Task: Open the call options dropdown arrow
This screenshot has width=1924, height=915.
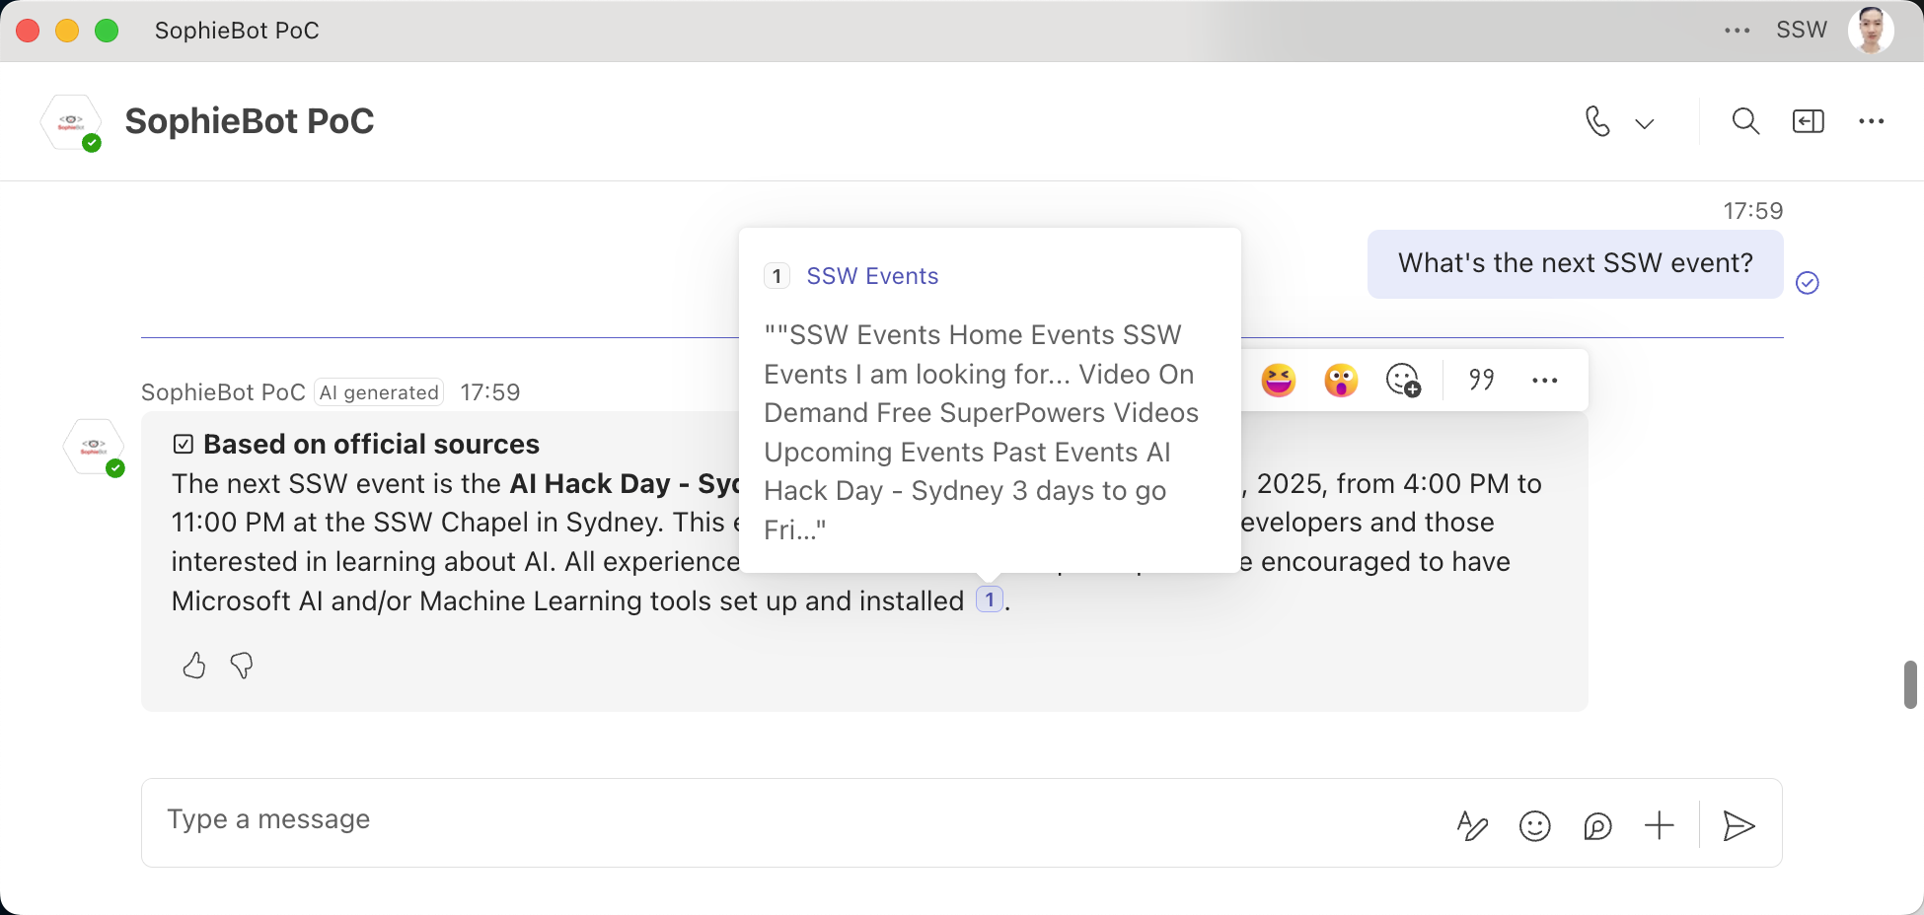Action: [x=1644, y=123]
